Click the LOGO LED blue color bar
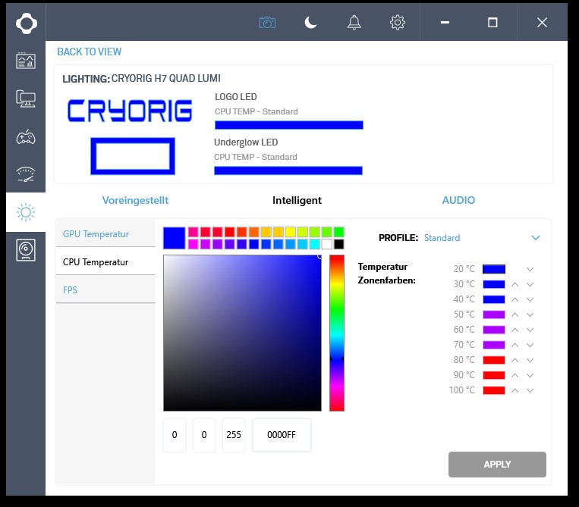The width and height of the screenshot is (579, 507). [x=289, y=125]
